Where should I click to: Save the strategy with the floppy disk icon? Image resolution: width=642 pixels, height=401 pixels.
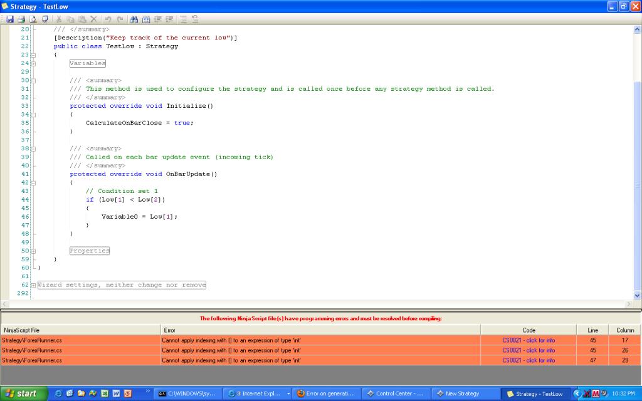pos(10,19)
